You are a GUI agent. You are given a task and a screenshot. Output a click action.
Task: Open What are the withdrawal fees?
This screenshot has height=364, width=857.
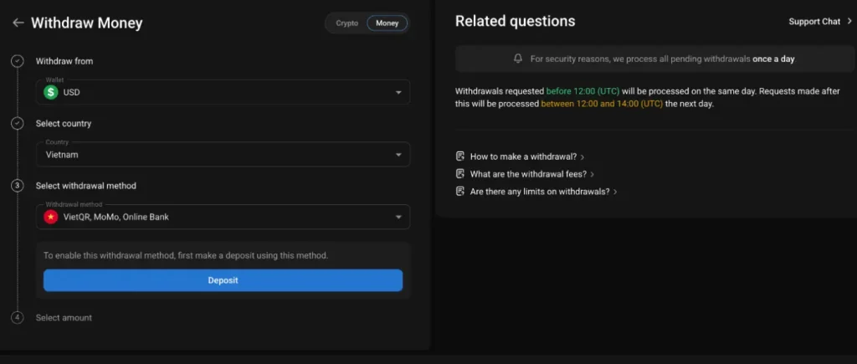tap(528, 174)
